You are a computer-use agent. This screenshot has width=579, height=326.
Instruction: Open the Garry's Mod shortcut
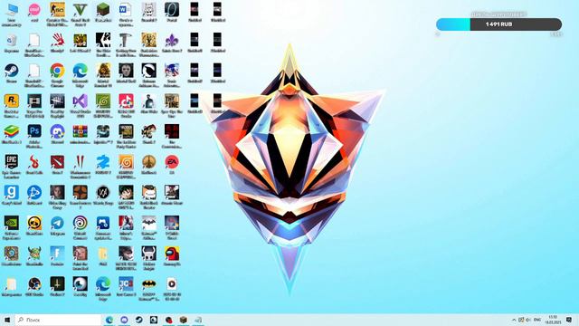12,193
